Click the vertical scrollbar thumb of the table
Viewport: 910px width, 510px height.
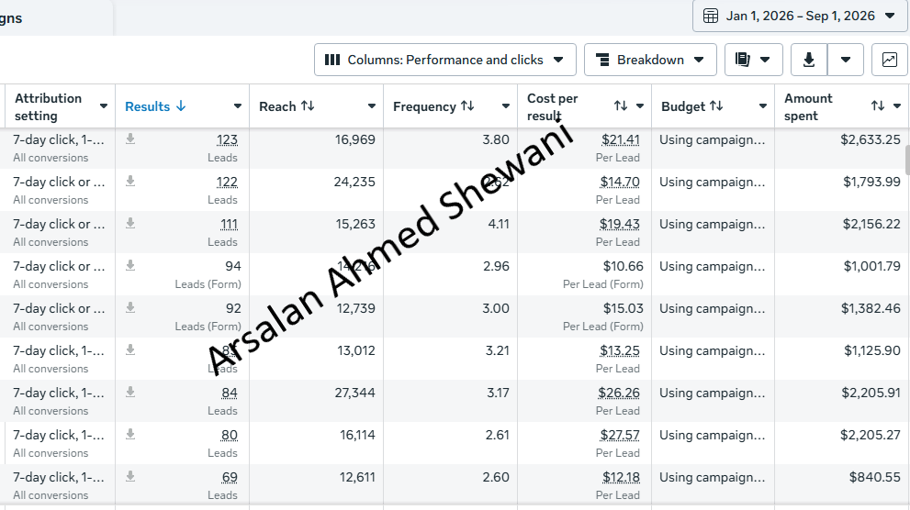tap(907, 160)
